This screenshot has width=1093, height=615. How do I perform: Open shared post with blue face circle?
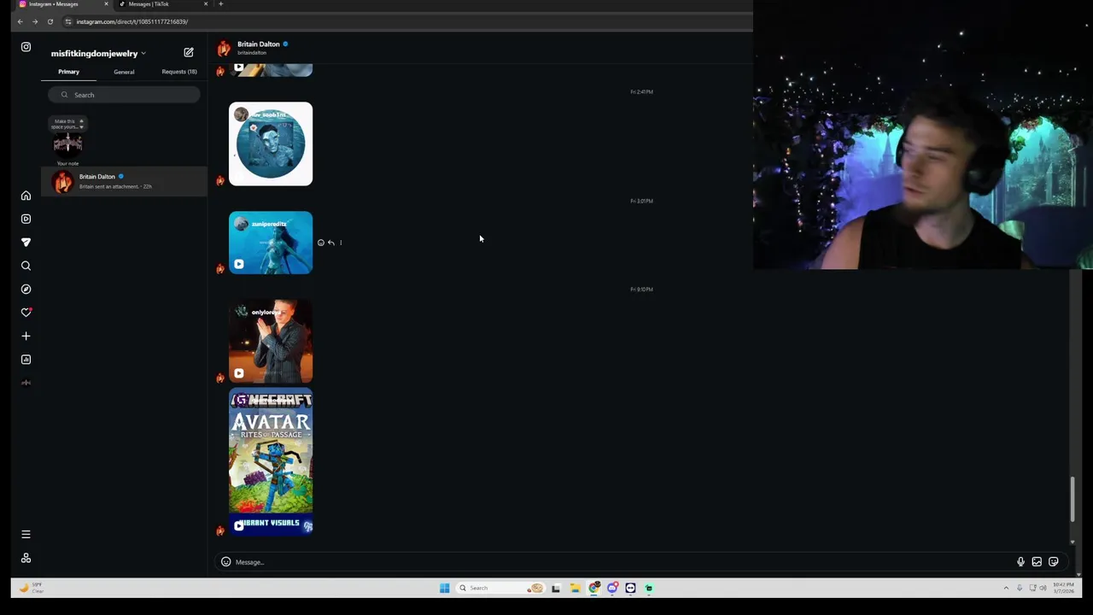point(271,143)
